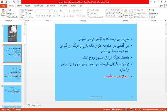Open the FILE tab
Screen dimensions: 167x111
[4, 6]
